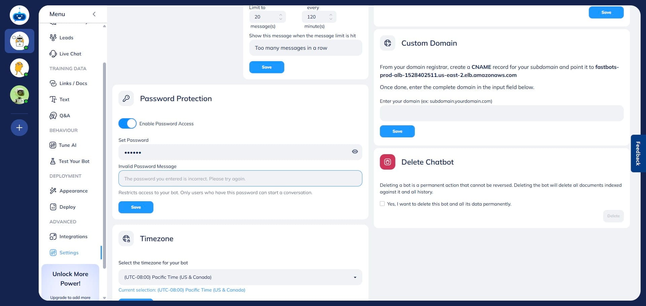This screenshot has height=306, width=646.
Task: Open the Q&A label in sidebar
Action: (x=65, y=116)
